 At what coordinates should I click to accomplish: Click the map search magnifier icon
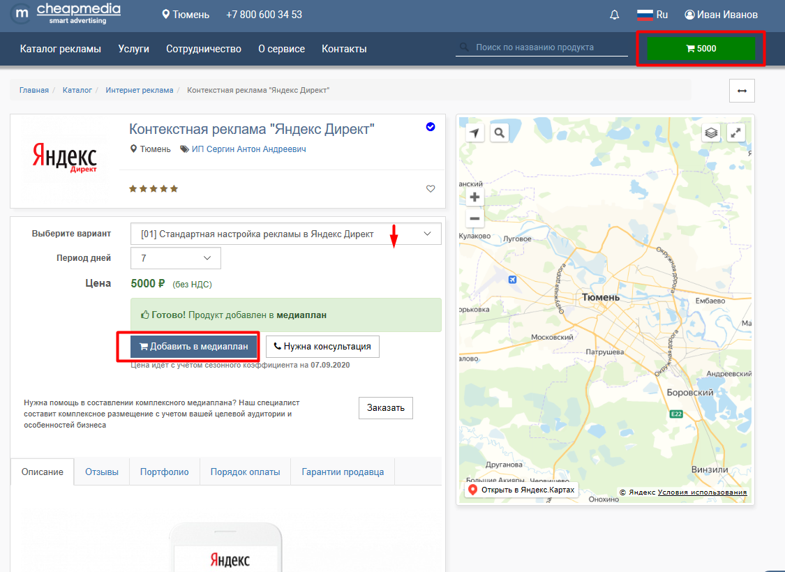499,133
